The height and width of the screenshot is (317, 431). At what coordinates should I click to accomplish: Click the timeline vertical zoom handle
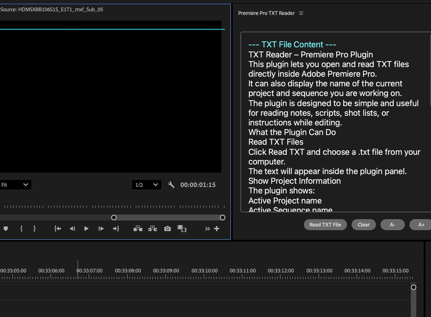click(413, 287)
